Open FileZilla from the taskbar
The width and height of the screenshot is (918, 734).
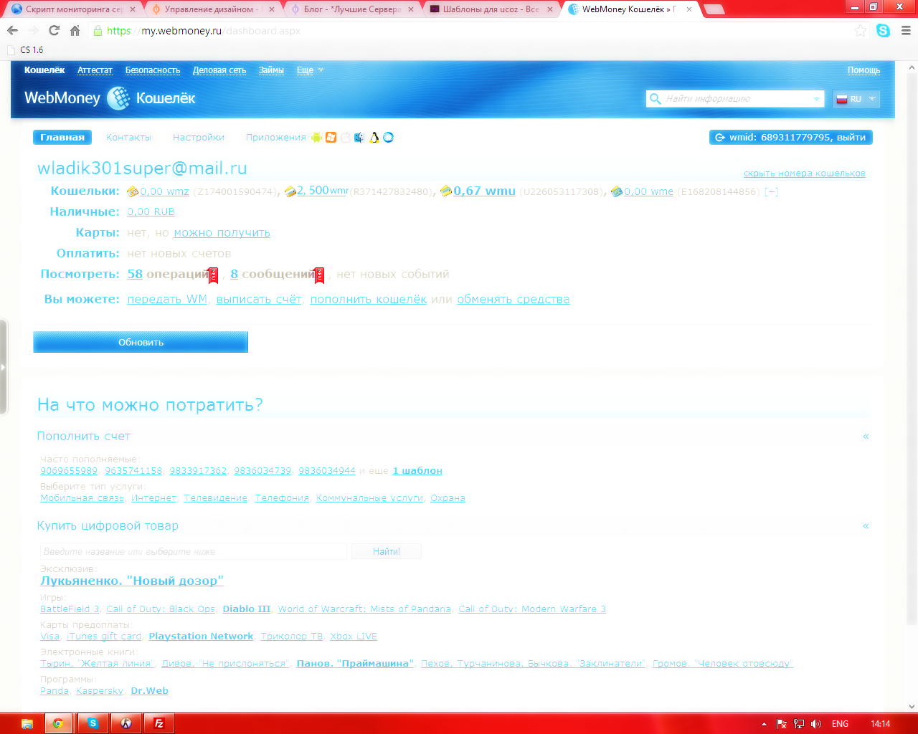pos(159,723)
